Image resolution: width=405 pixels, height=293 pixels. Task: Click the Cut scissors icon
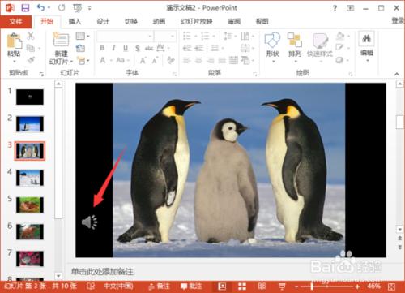[31, 36]
